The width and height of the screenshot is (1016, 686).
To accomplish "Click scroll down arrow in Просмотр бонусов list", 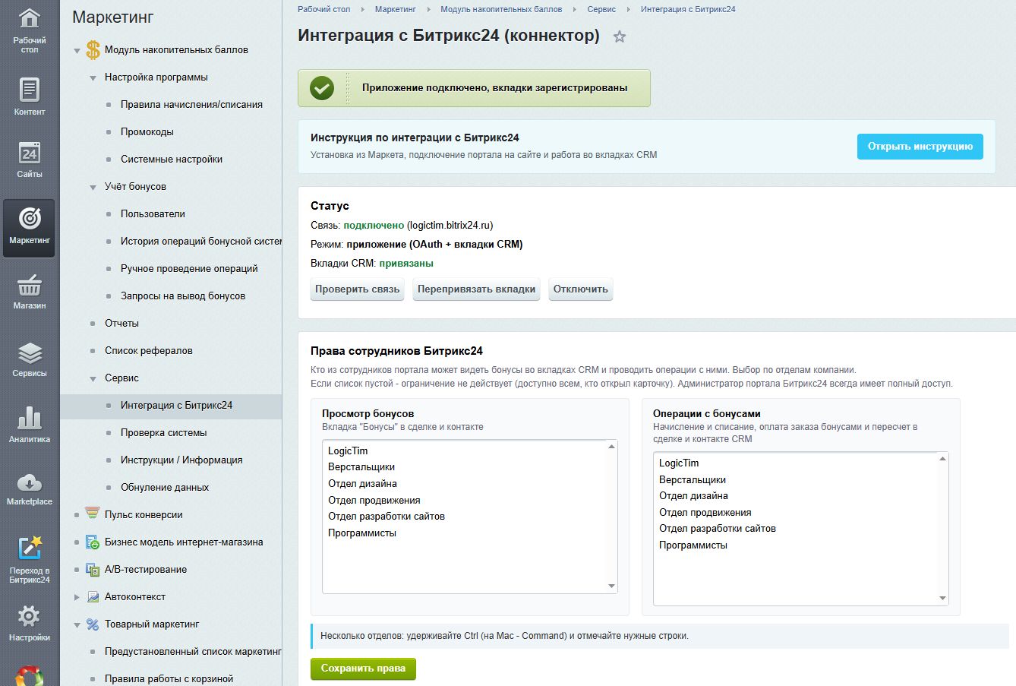I will (x=611, y=586).
